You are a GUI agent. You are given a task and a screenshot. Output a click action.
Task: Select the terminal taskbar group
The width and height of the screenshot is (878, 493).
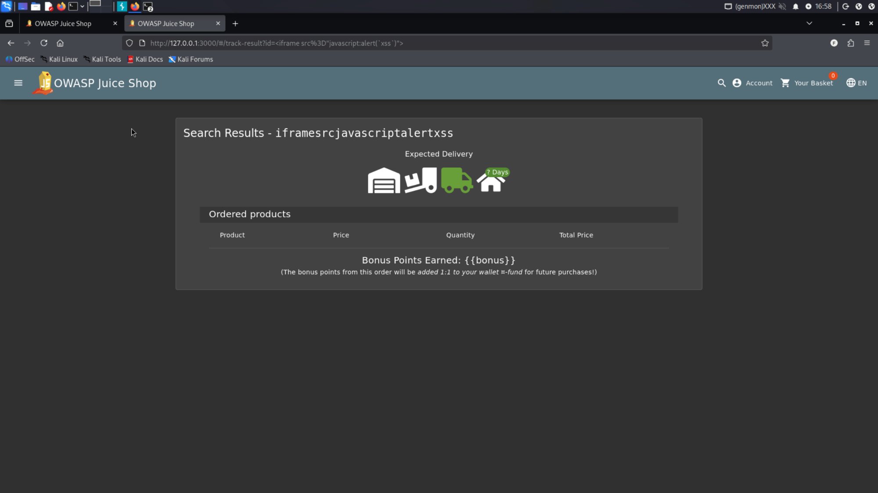coord(148,7)
